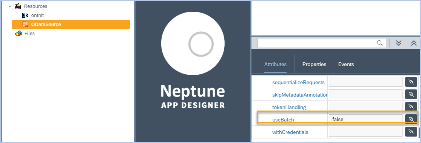Click binding icon for skipMetadataAnnotation

(411, 94)
